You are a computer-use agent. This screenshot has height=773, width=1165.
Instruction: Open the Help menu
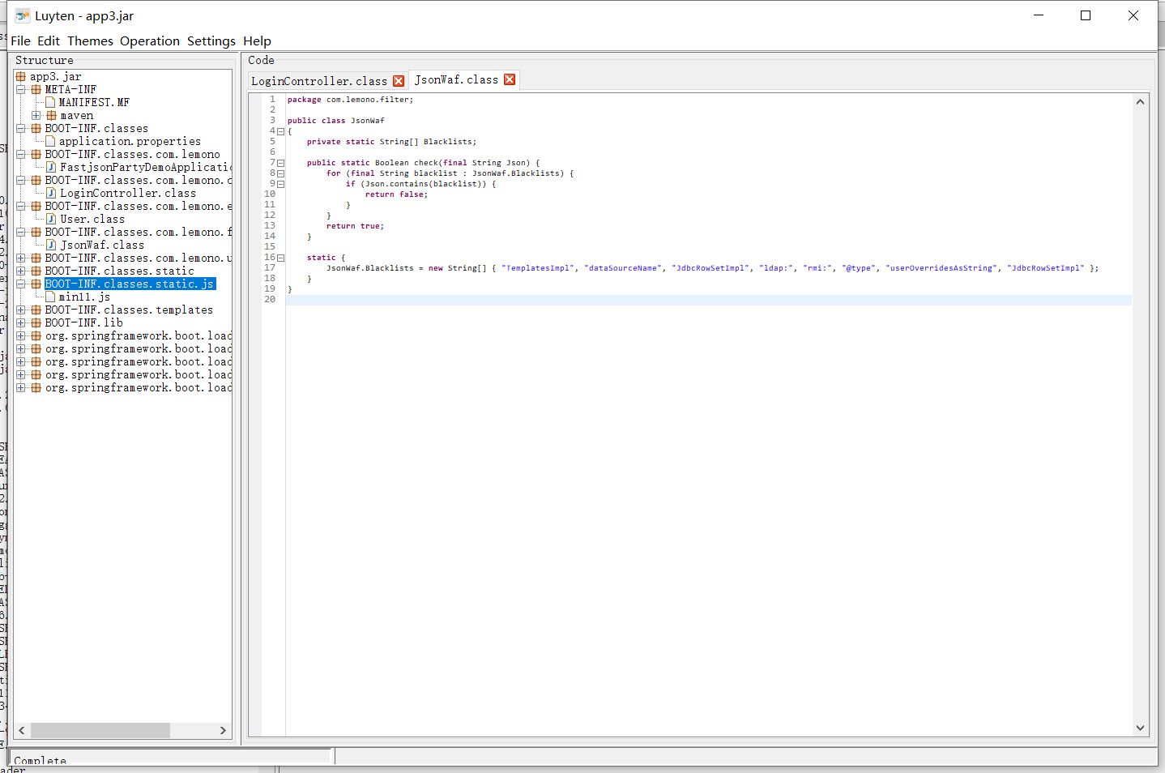point(257,41)
